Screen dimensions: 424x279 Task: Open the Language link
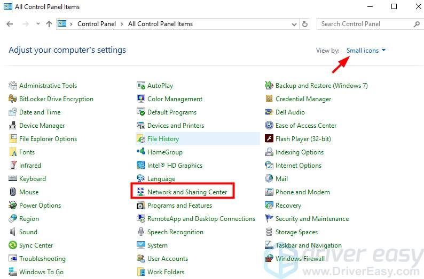pos(161,179)
